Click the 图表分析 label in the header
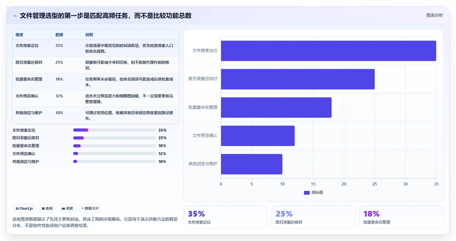The image size is (456, 241). pos(434,15)
